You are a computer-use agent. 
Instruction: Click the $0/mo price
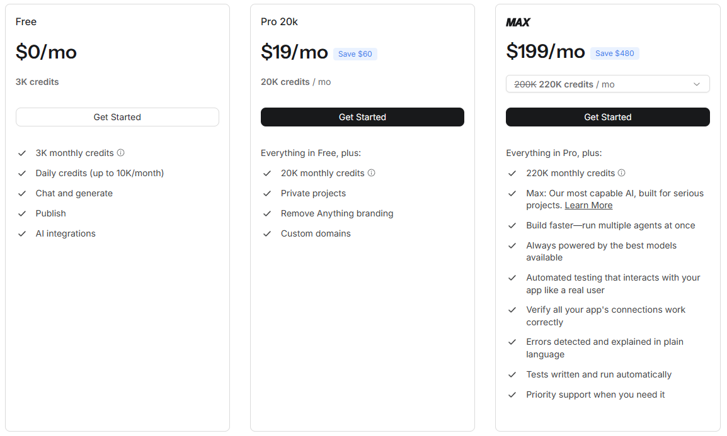(x=46, y=52)
